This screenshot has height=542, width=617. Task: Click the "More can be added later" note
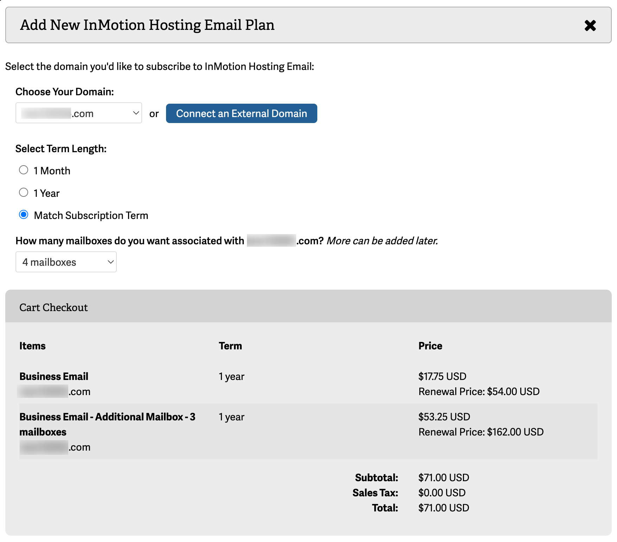(382, 241)
